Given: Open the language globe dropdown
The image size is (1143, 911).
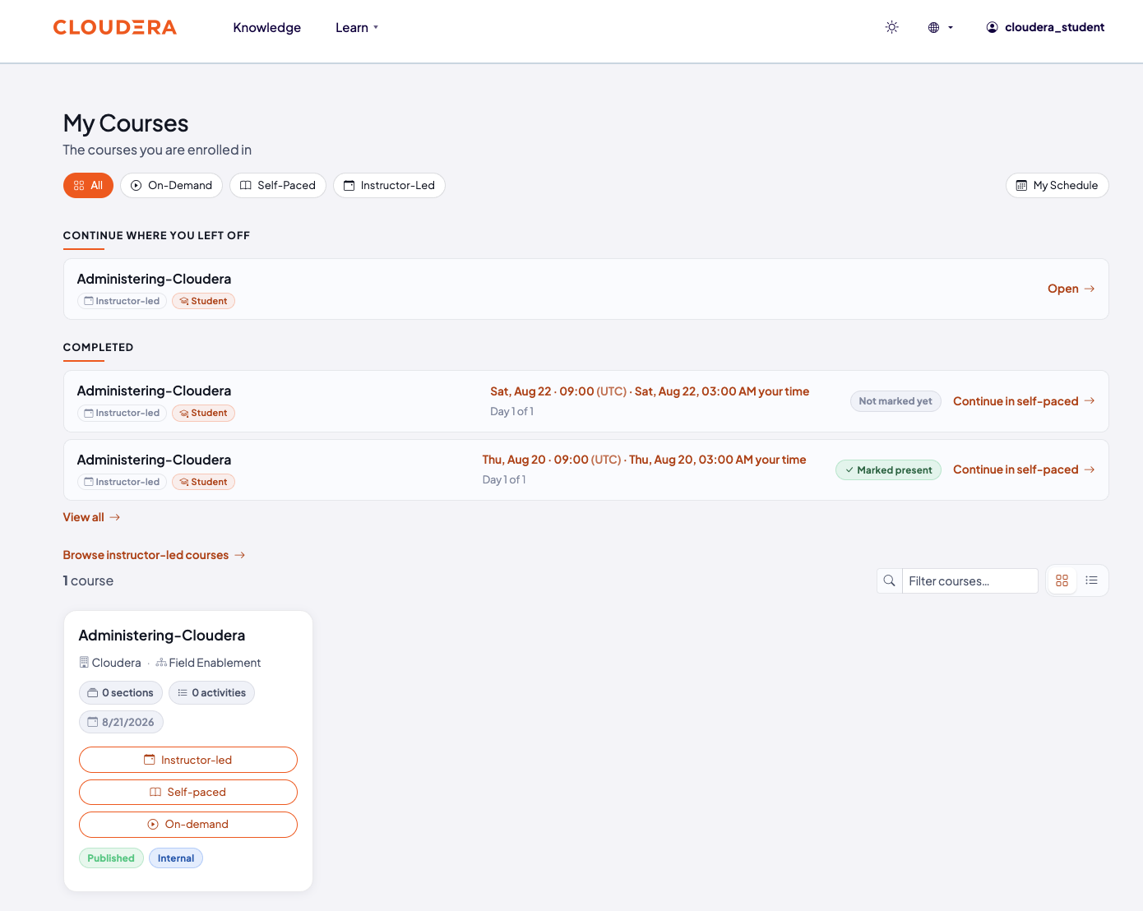Looking at the screenshot, I should (940, 27).
